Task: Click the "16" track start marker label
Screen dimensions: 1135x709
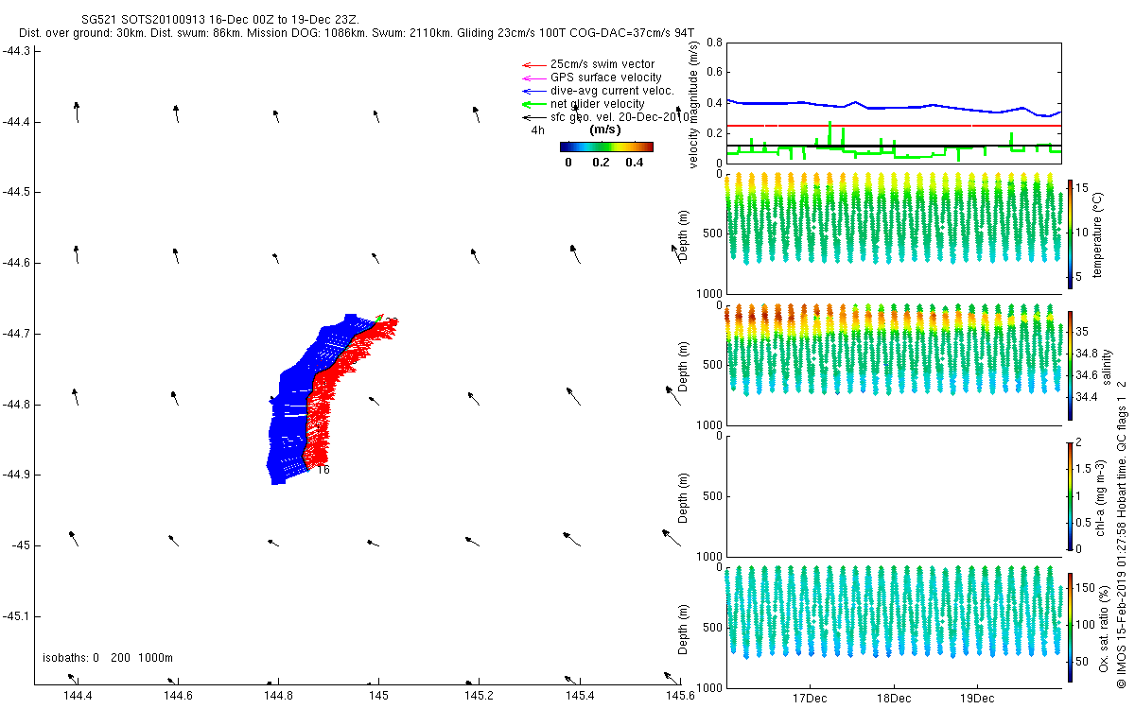Action: point(323,470)
